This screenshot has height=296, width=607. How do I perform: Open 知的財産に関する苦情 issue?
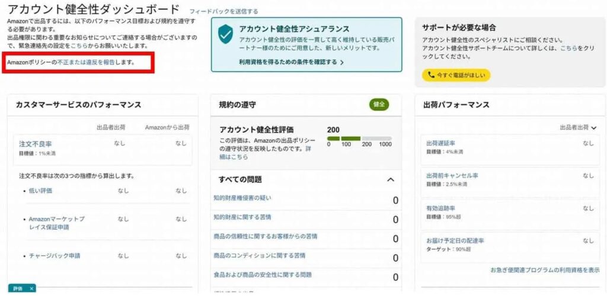[242, 217]
